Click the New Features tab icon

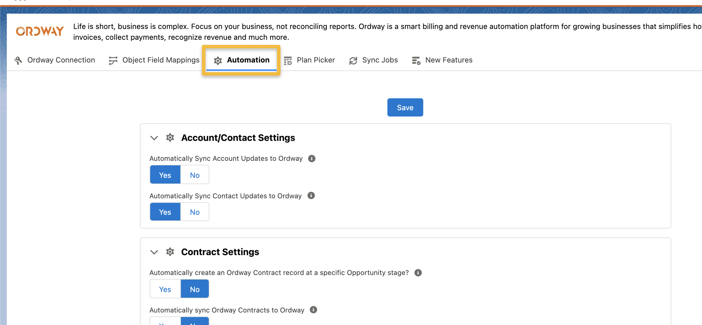tap(416, 61)
